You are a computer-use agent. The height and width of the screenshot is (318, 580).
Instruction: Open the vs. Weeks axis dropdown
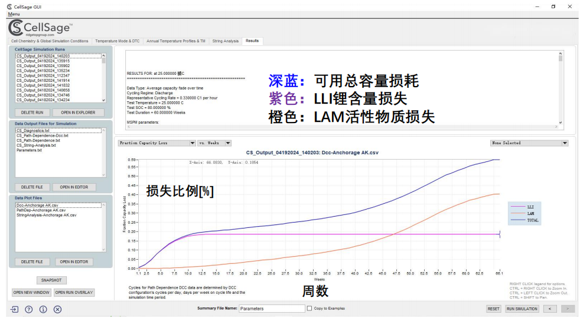tap(214, 143)
